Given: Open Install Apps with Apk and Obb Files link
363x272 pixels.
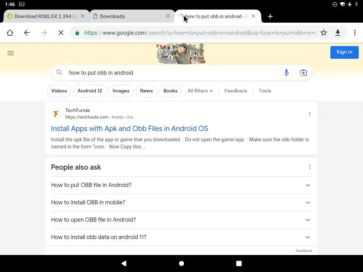Looking at the screenshot, I should (x=129, y=129).
